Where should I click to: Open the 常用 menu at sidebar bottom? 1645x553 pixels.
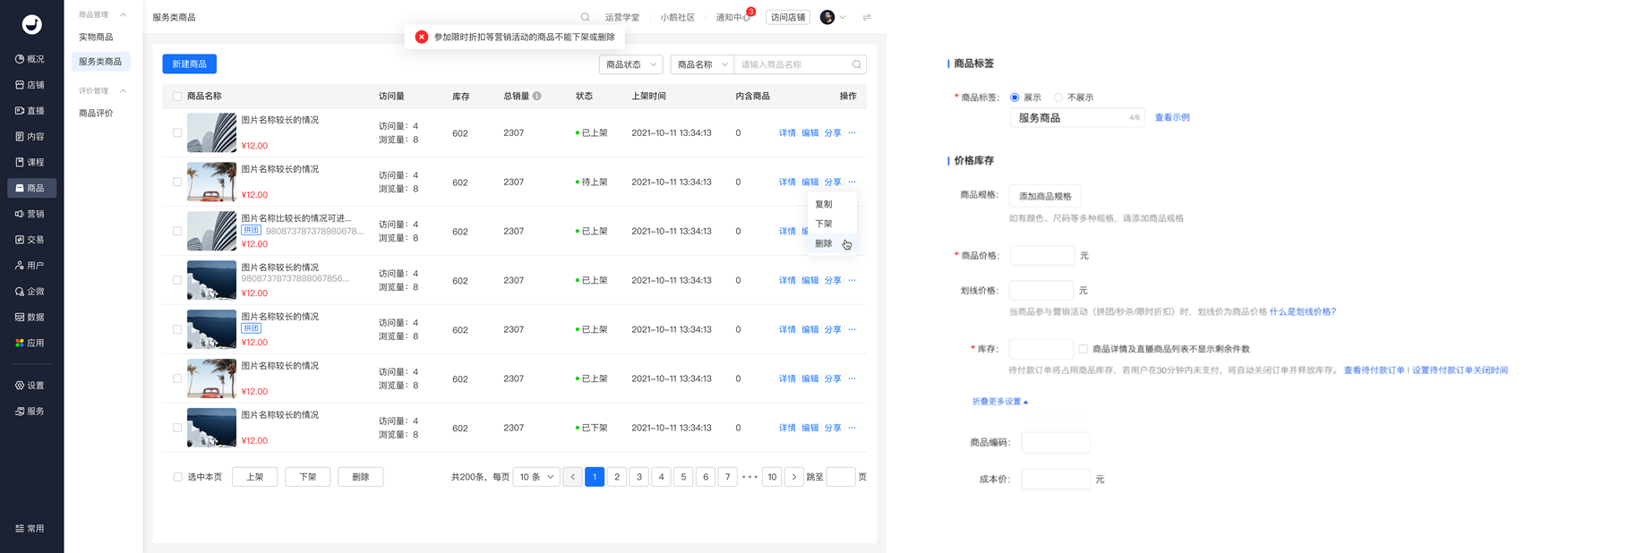tap(31, 529)
